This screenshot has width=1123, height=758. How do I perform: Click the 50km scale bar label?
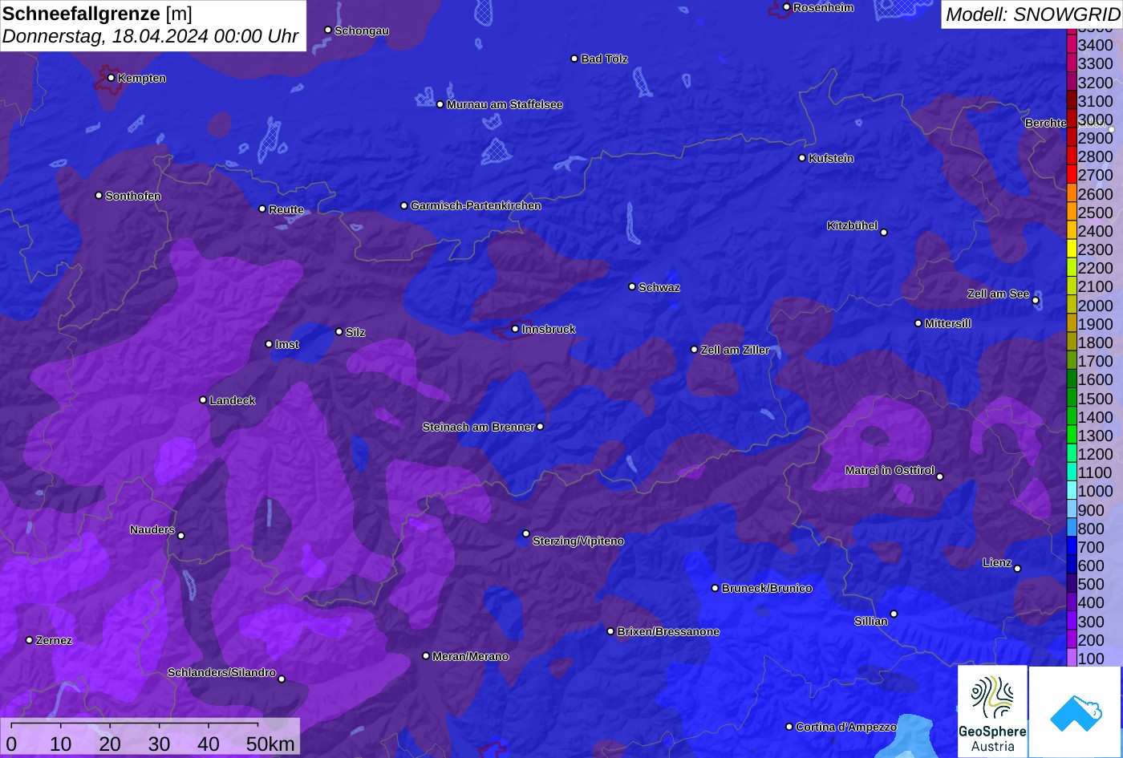pyautogui.click(x=270, y=744)
